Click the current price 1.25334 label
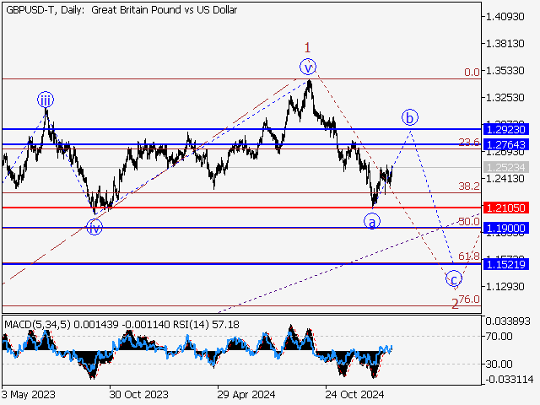 click(x=506, y=167)
